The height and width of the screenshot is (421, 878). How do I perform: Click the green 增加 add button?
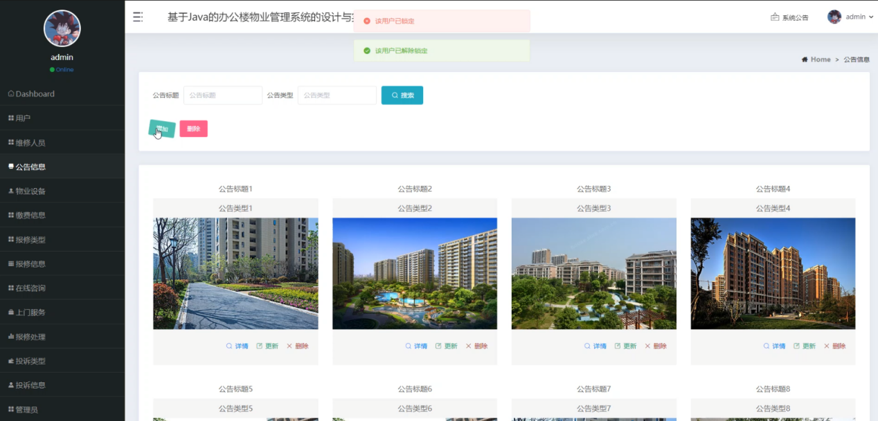[162, 129]
